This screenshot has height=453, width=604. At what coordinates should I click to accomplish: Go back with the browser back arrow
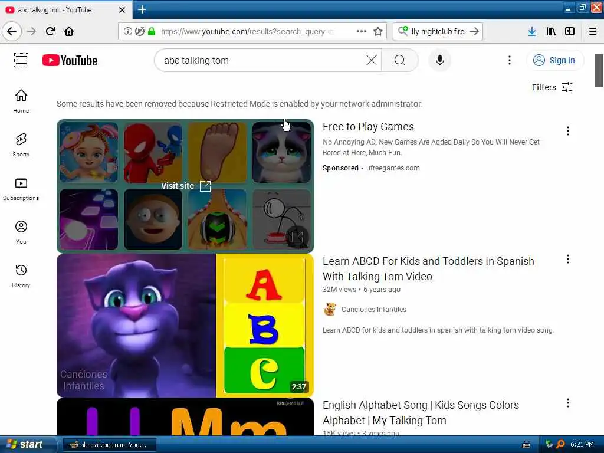(12, 31)
